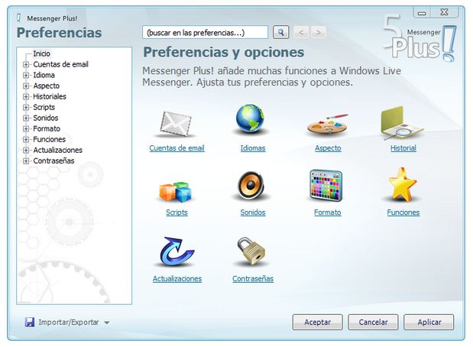Open the blue arrow Actualizaciones icon
This screenshot has height=347, width=473.
(x=177, y=252)
